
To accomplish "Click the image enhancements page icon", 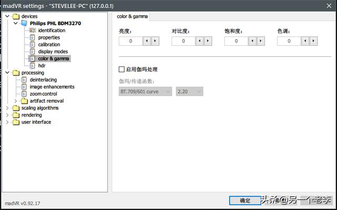I will pyautogui.click(x=24, y=87).
